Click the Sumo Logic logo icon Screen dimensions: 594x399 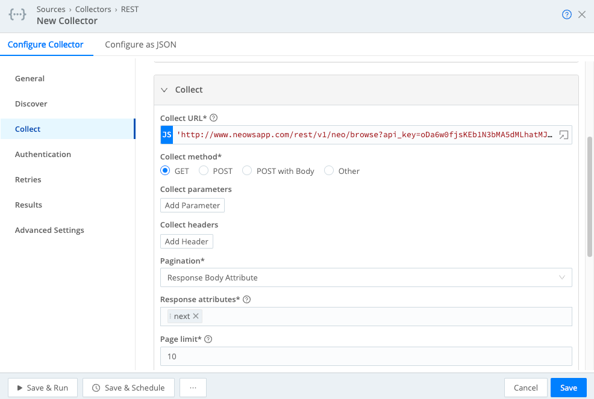pyautogui.click(x=17, y=14)
